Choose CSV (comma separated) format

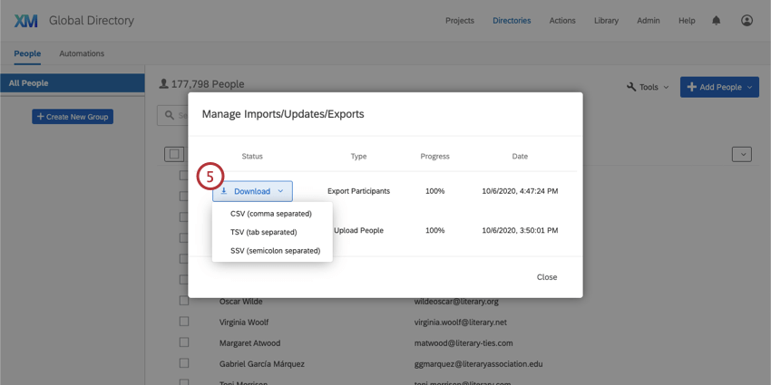270,214
